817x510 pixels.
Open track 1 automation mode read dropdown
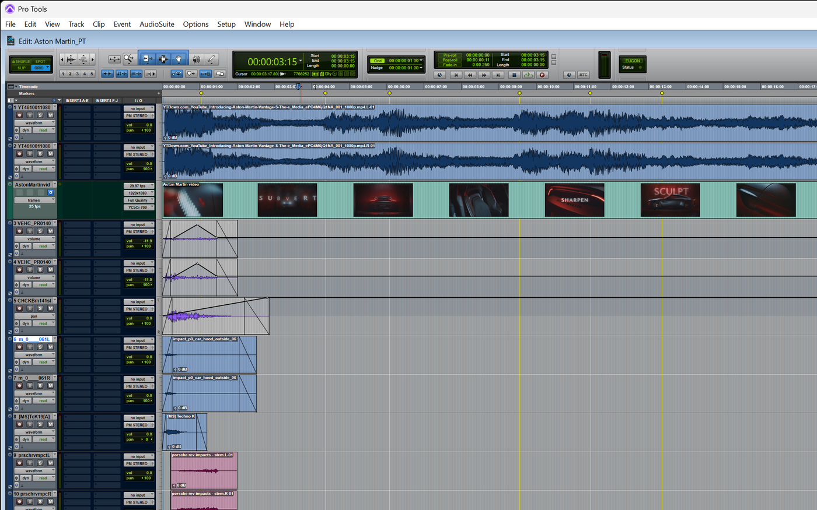44,130
